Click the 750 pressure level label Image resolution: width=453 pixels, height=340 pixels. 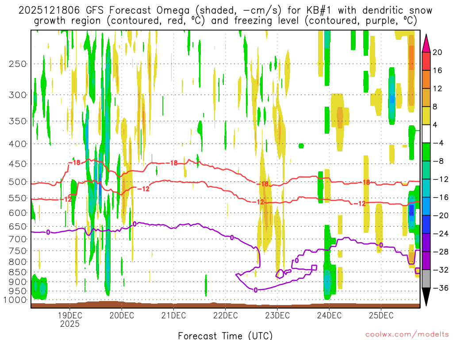(x=18, y=251)
